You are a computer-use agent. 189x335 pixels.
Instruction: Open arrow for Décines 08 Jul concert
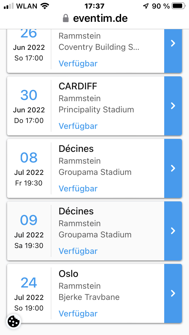tap(173, 168)
